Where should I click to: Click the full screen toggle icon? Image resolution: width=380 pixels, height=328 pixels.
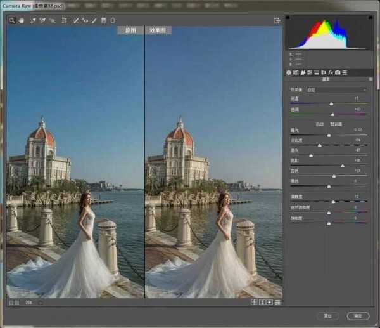tap(277, 20)
